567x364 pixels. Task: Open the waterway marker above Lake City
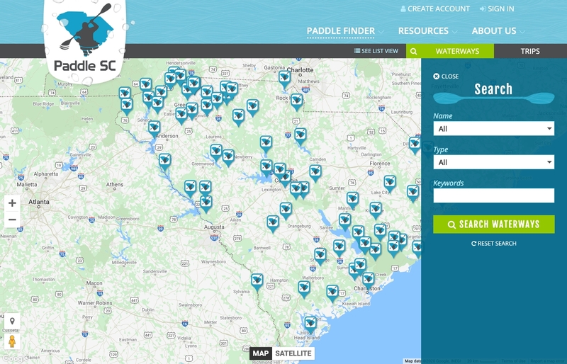[389, 183]
